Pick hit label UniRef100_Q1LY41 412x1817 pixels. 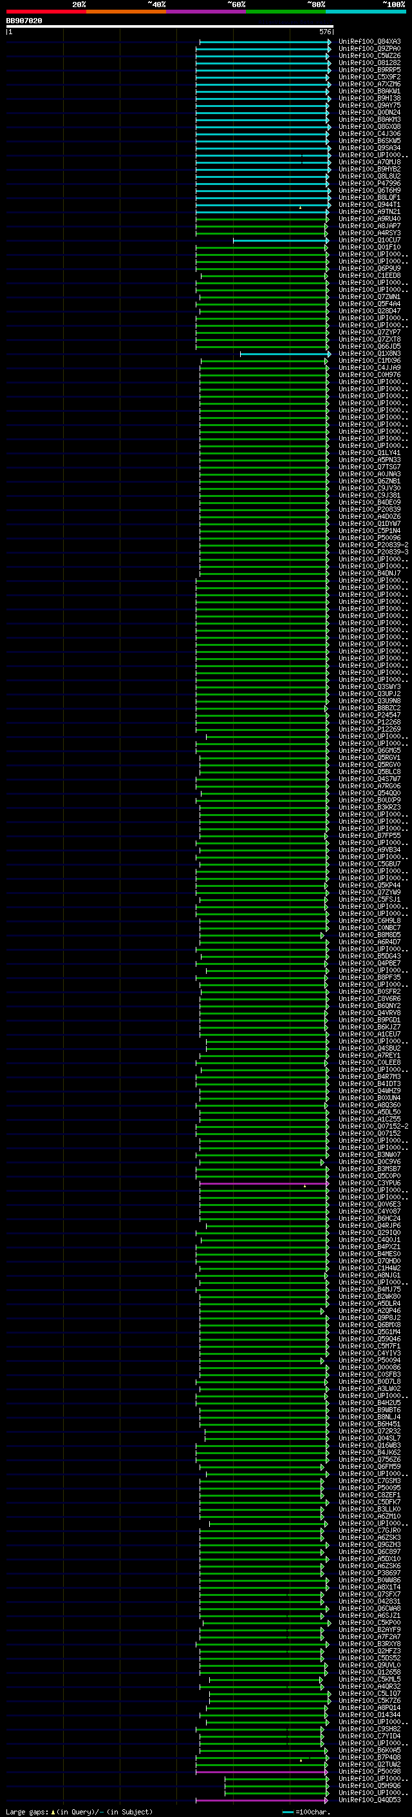tap(370, 453)
